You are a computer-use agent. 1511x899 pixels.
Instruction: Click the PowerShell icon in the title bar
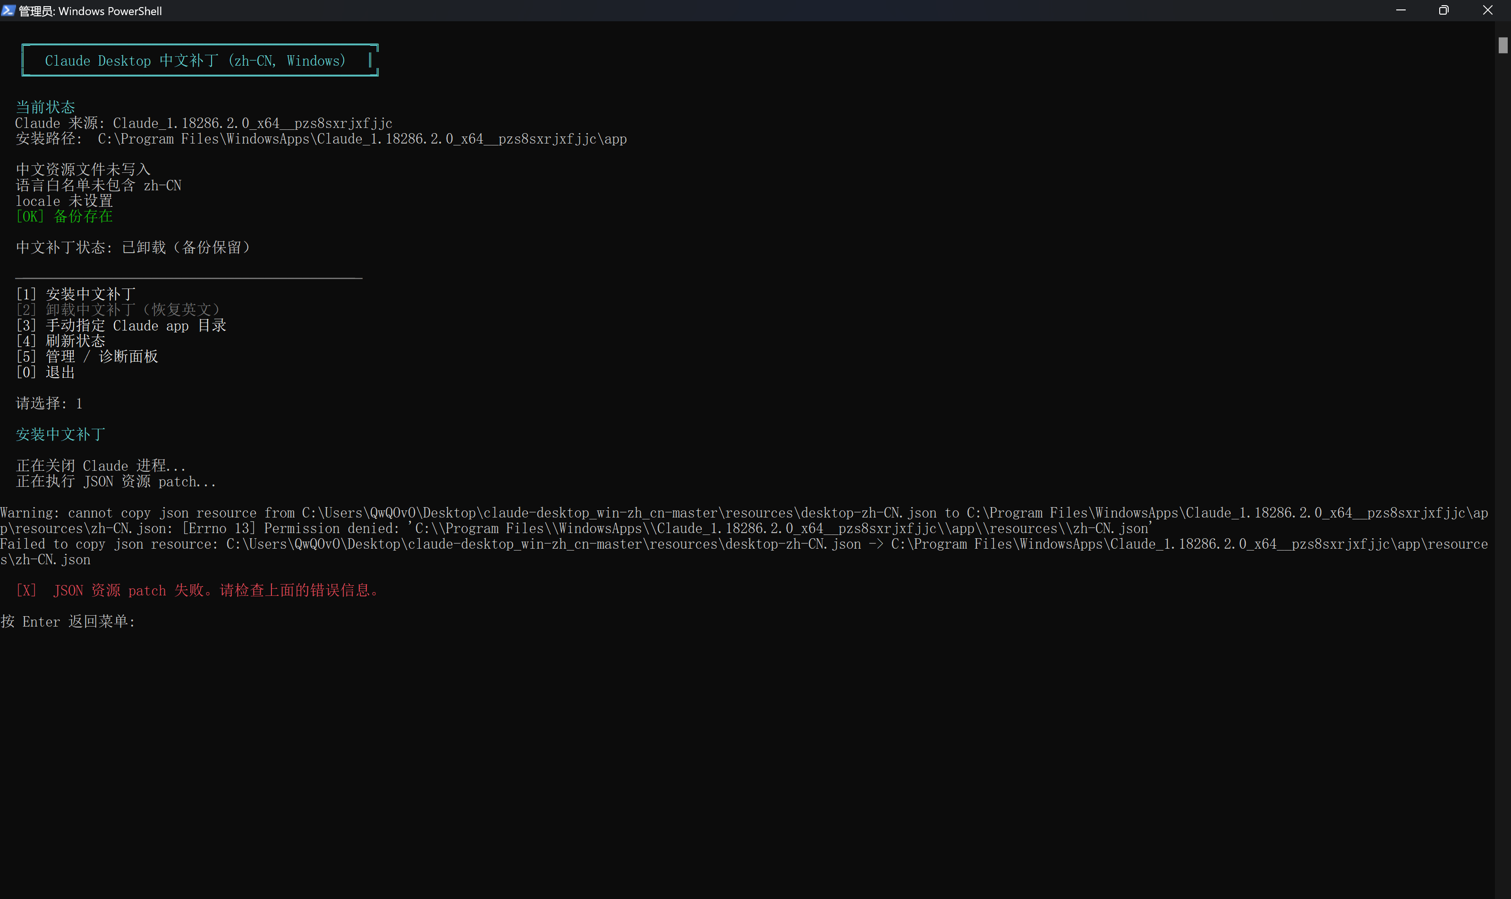pyautogui.click(x=8, y=10)
